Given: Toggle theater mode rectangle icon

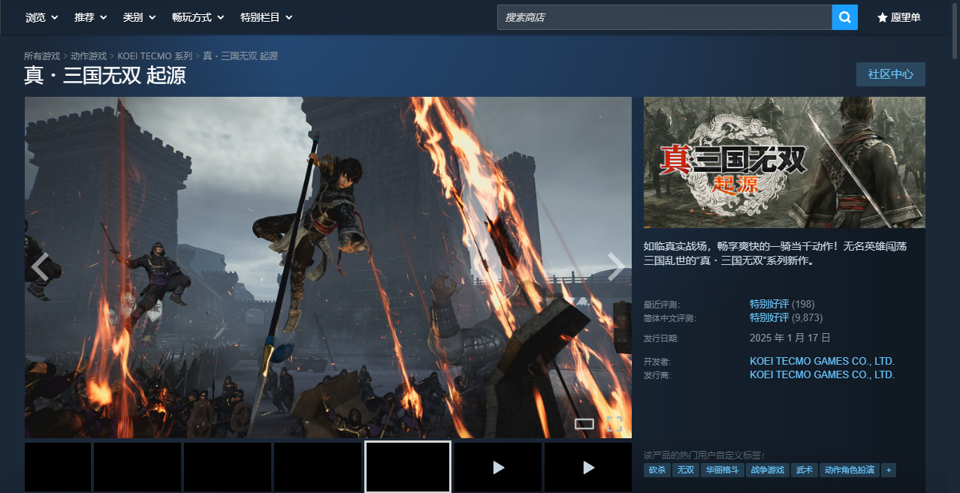Looking at the screenshot, I should click(584, 424).
